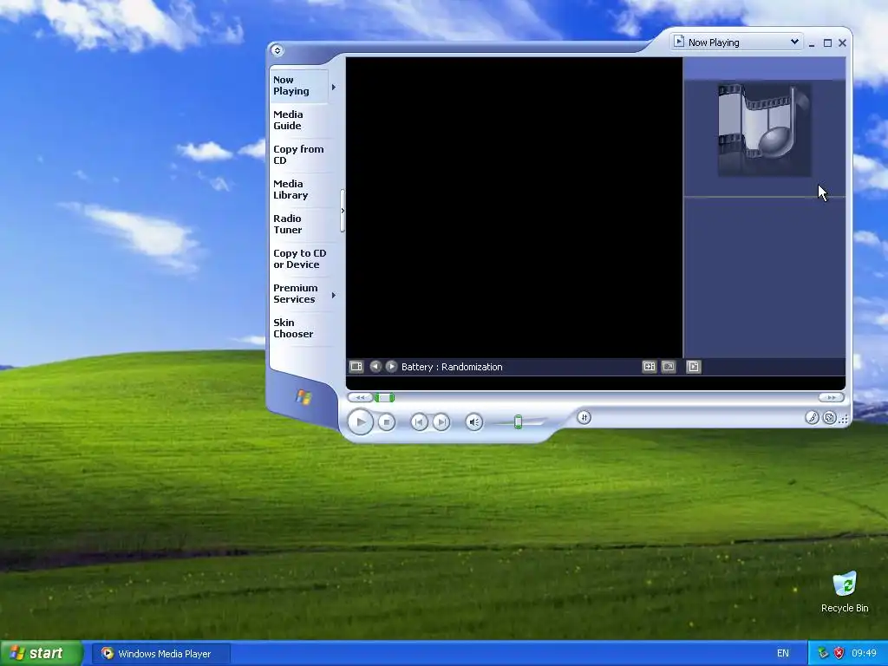This screenshot has height=666, width=888.
Task: Click the Windows Media Player taskbar button
Action: tap(160, 654)
